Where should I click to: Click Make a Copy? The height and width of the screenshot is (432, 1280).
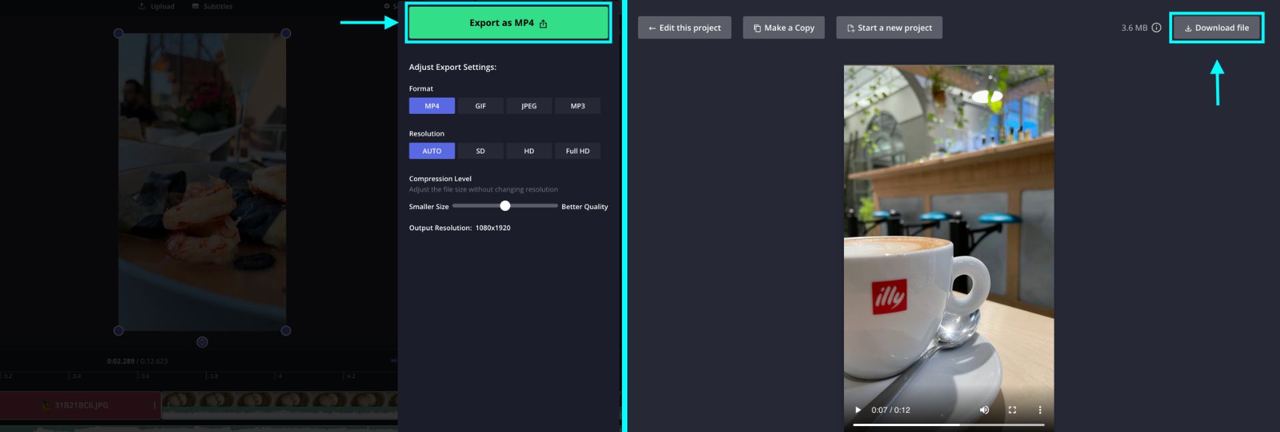point(783,28)
